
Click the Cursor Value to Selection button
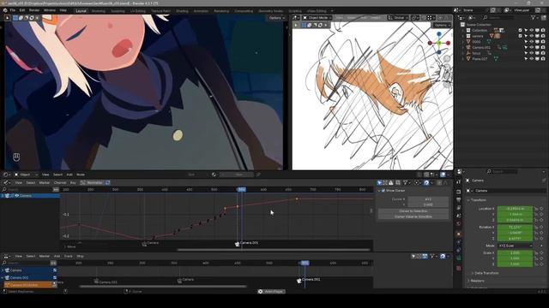(413, 216)
